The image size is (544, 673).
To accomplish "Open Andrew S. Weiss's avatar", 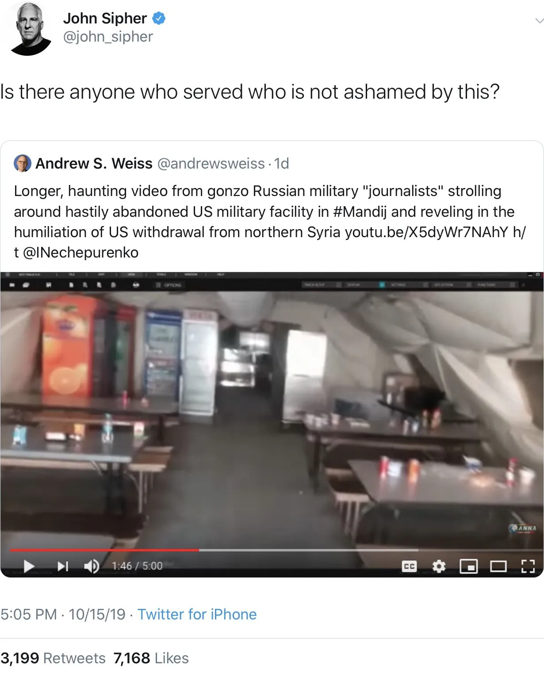I will point(23,163).
